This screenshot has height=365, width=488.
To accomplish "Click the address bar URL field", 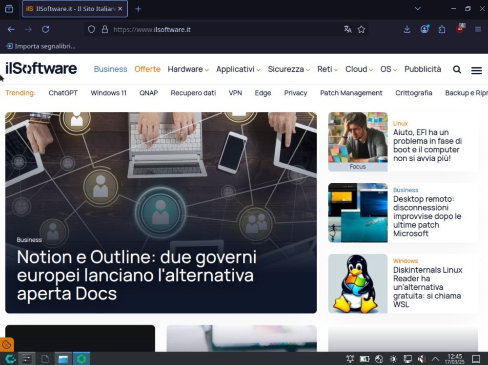I will coord(225,29).
